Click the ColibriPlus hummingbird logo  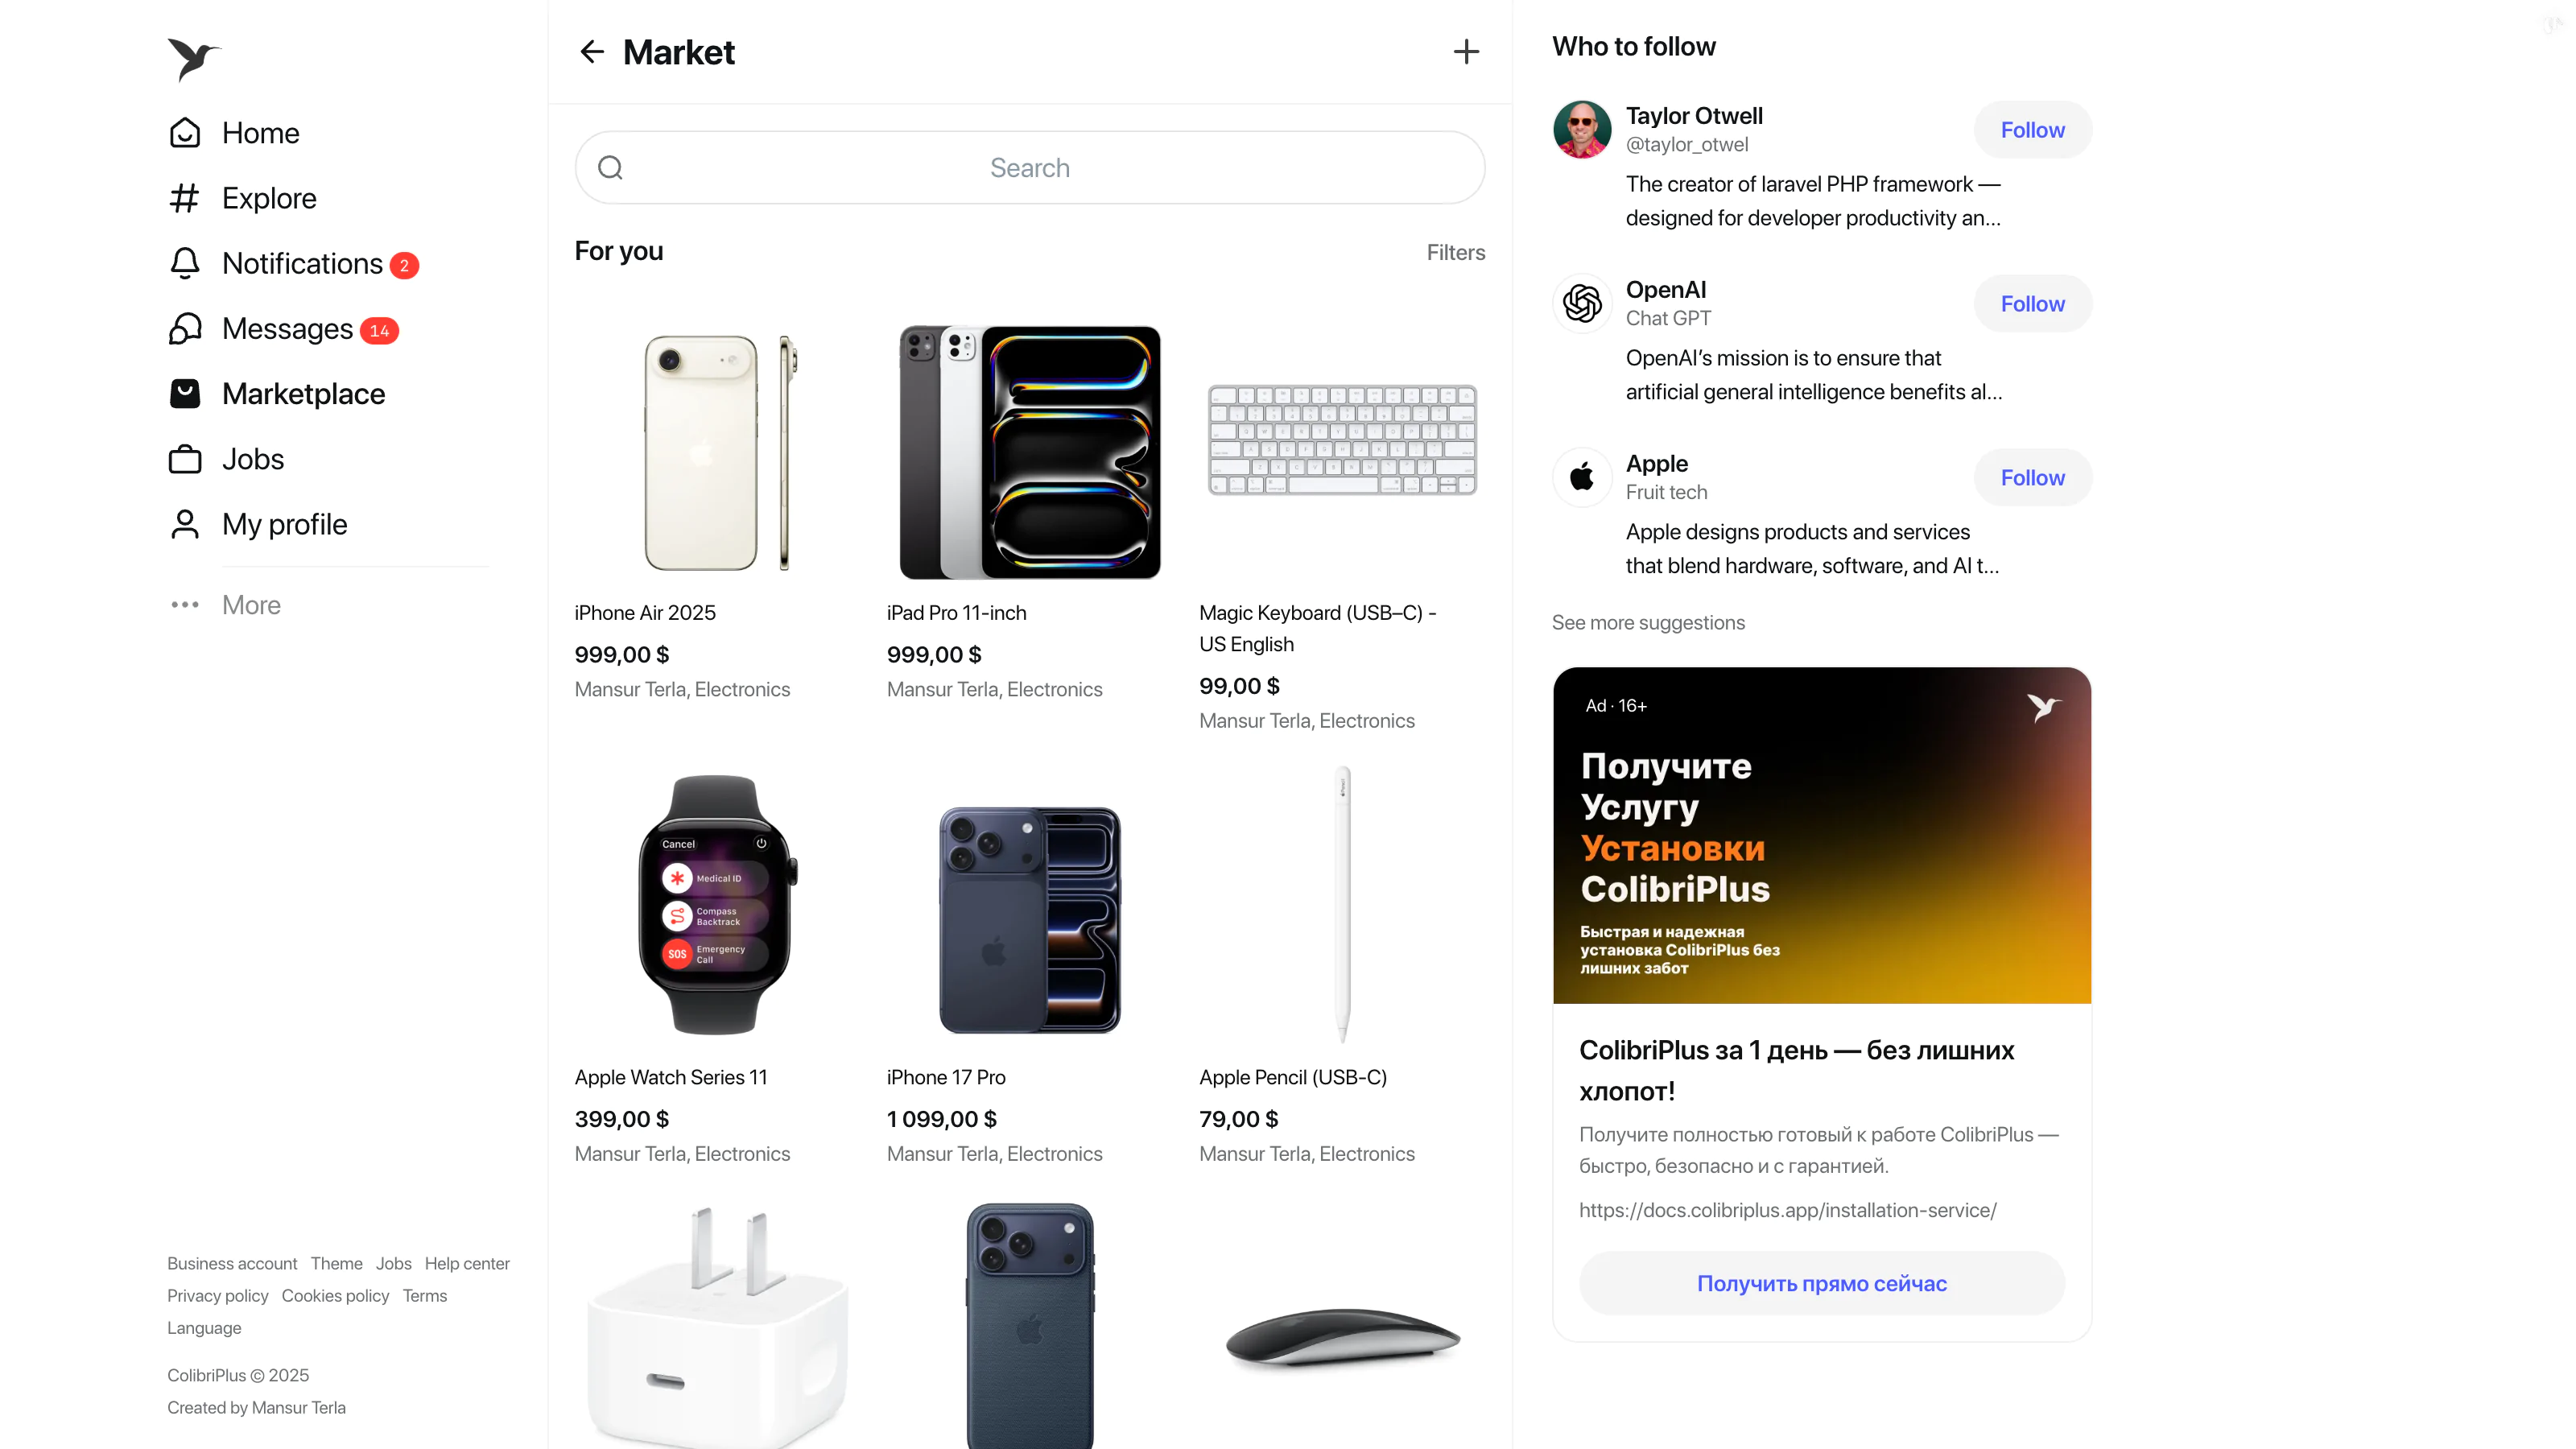194,59
